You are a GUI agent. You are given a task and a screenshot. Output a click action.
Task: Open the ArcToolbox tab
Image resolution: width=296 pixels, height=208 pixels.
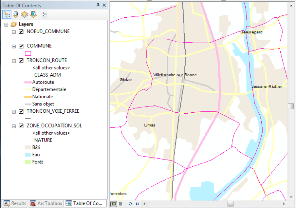click(x=46, y=203)
